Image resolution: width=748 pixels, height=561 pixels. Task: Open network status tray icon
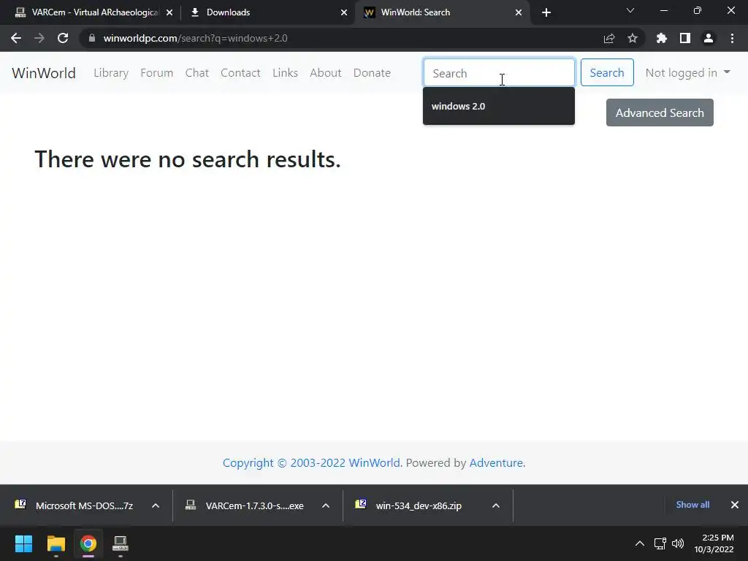pyautogui.click(x=660, y=543)
